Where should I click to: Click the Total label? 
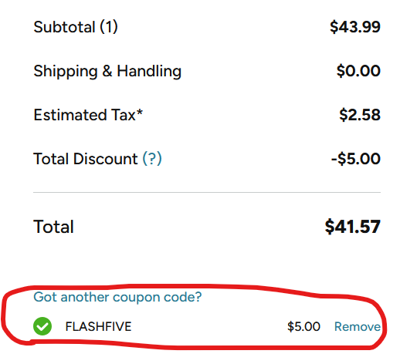tap(53, 227)
